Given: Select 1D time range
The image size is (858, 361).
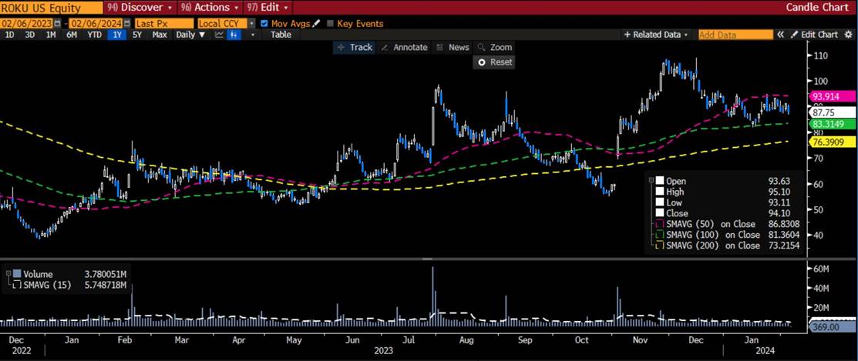Looking at the screenshot, I should pyautogui.click(x=10, y=35).
